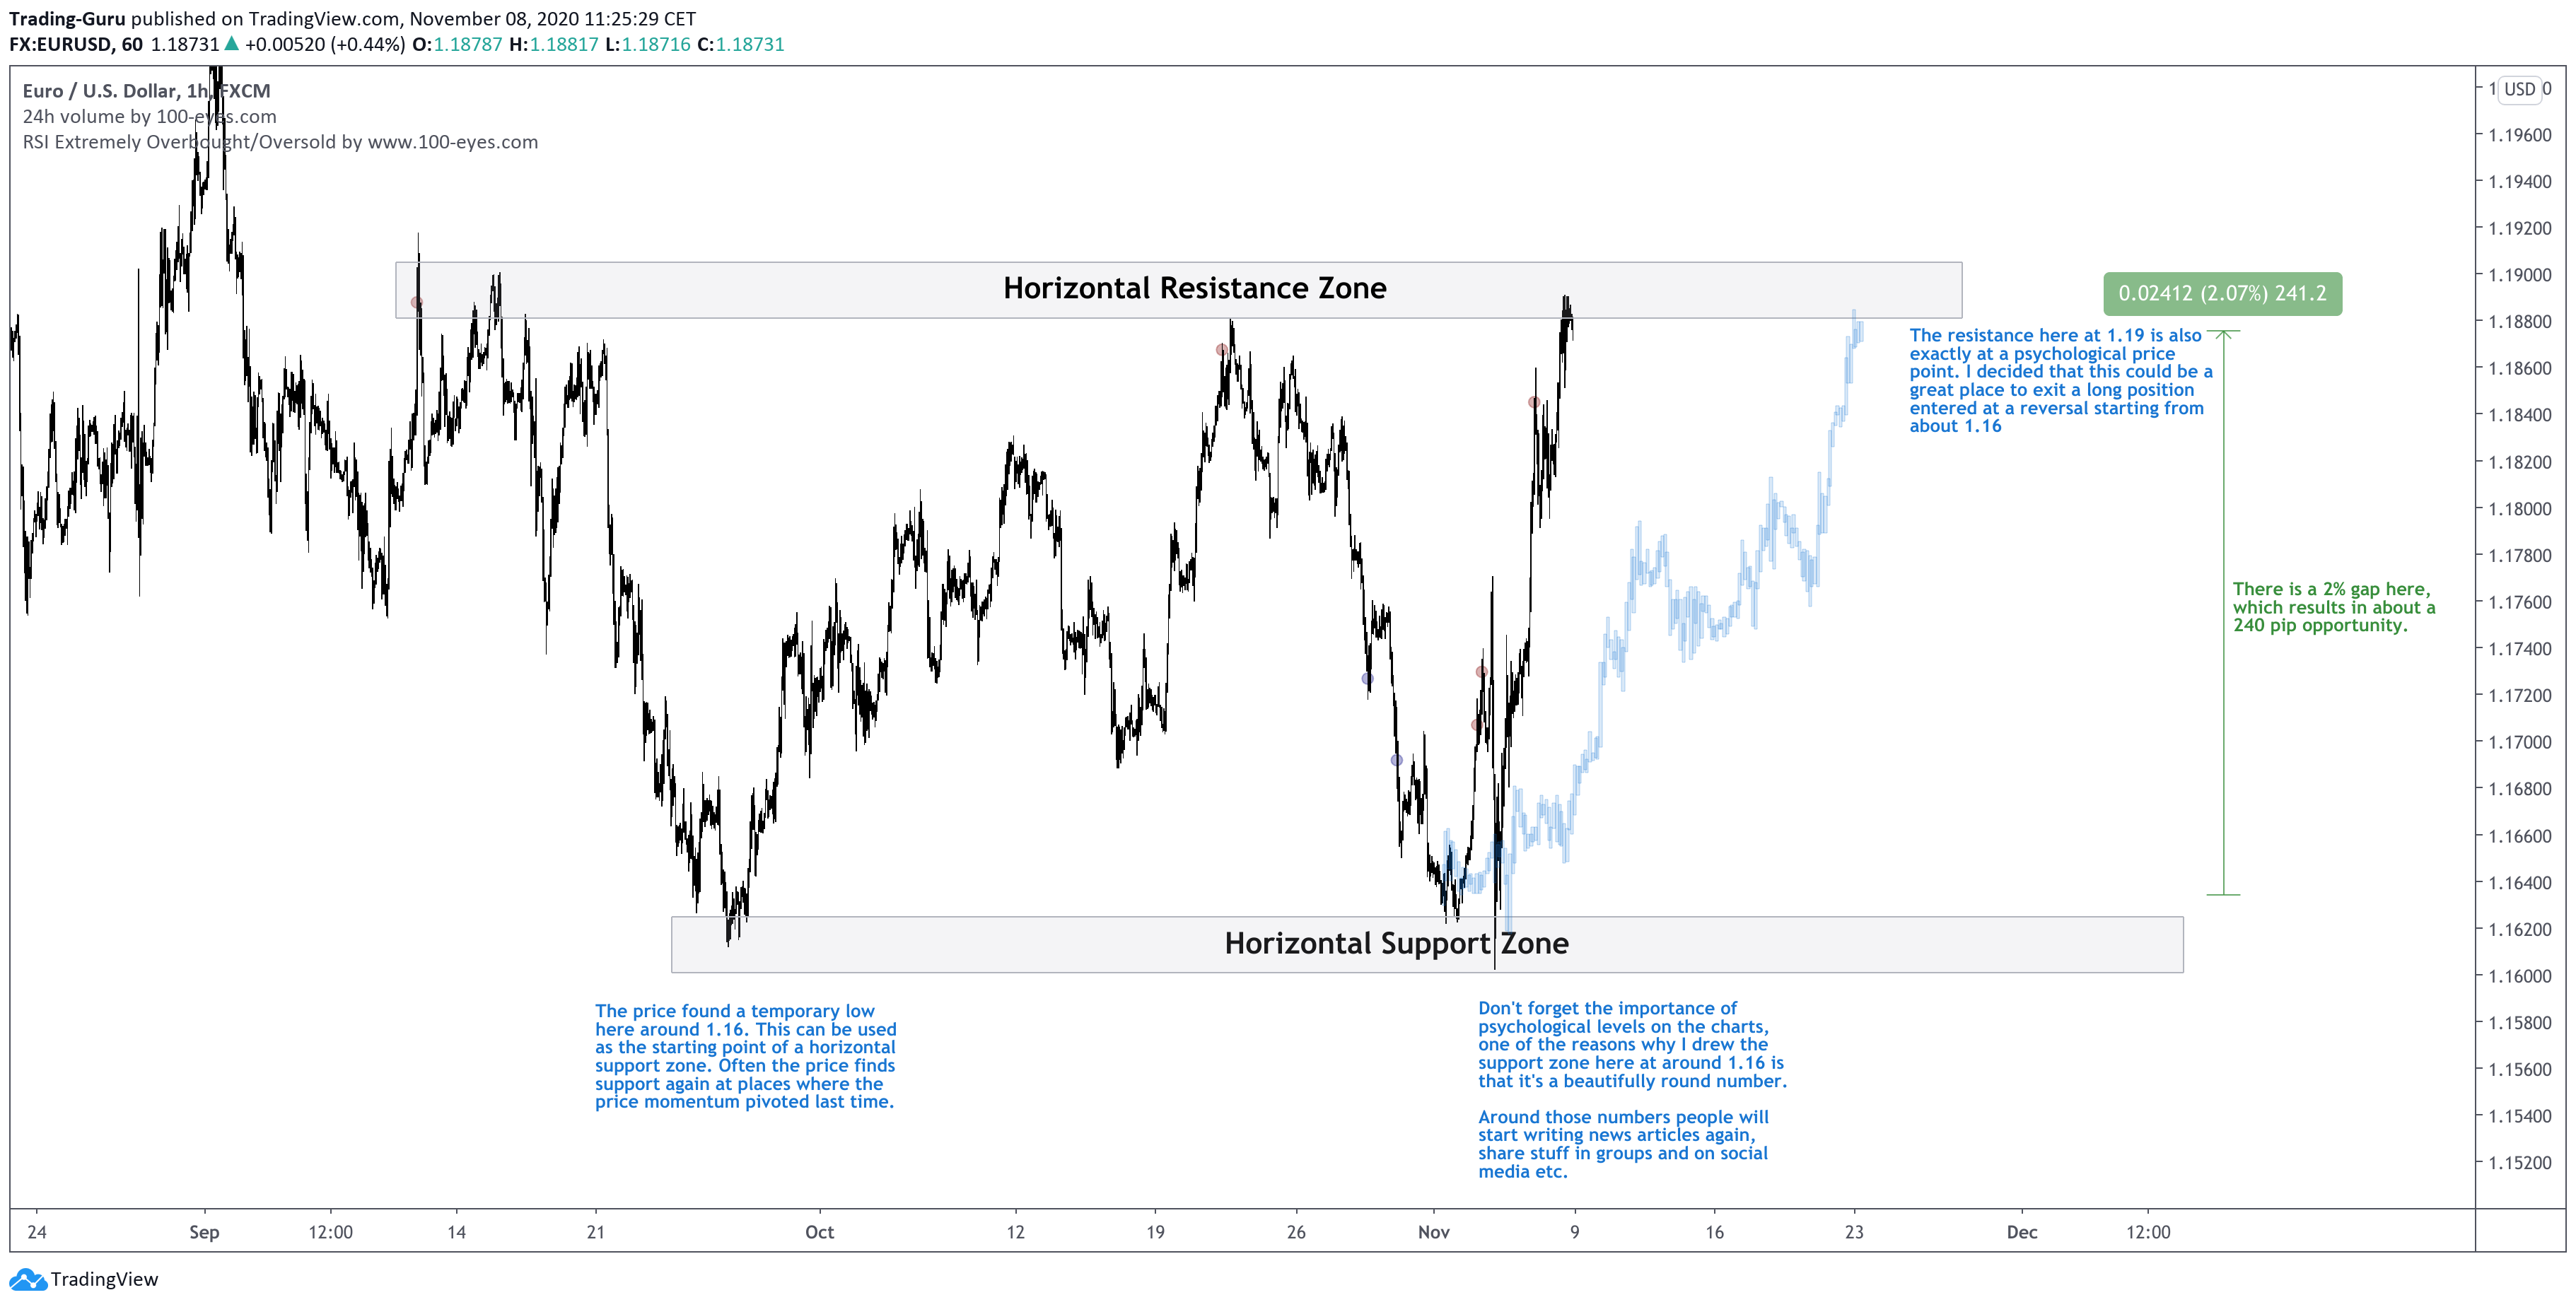
Task: Click the '14' date axis label
Action: (456, 1232)
